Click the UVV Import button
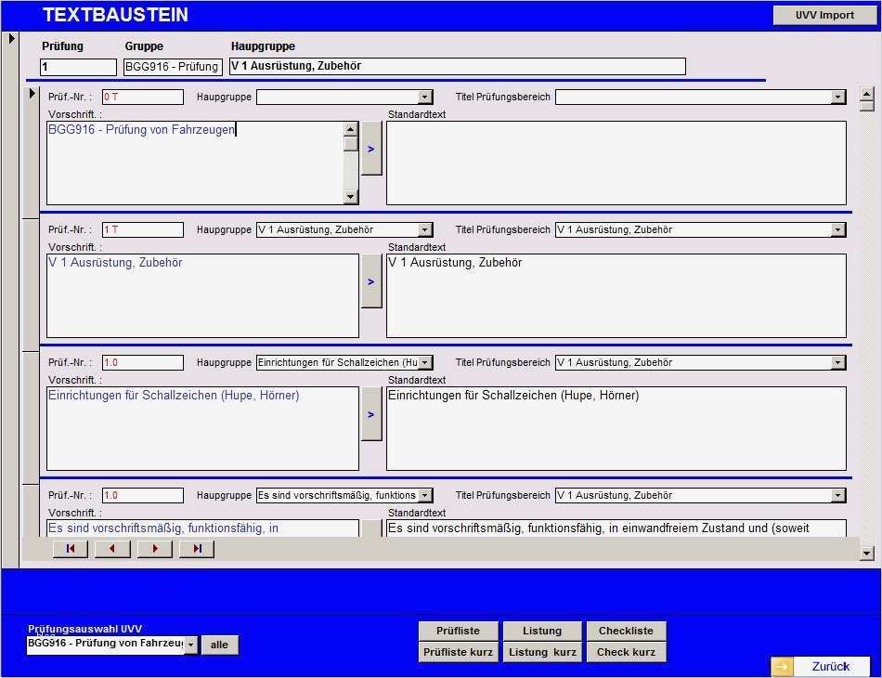Image resolution: width=882 pixels, height=678 pixels. pos(824,15)
